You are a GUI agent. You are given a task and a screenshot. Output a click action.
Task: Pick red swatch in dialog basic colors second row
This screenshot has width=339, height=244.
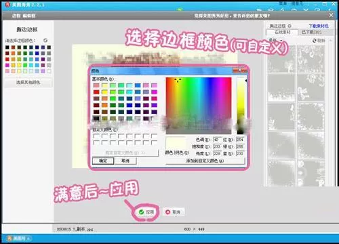point(96,92)
